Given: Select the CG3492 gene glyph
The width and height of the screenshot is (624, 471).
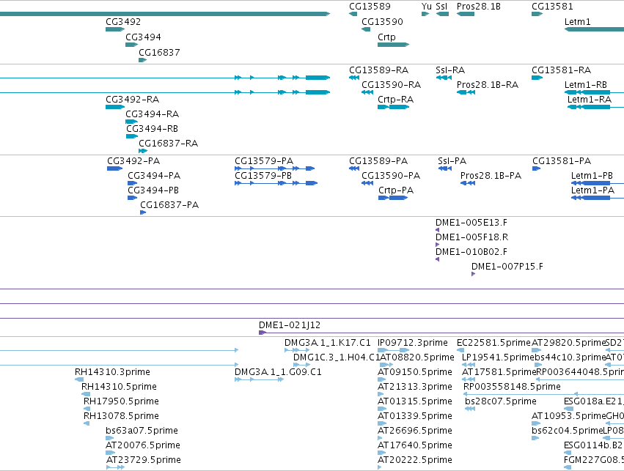Looking at the screenshot, I should pos(115,29).
